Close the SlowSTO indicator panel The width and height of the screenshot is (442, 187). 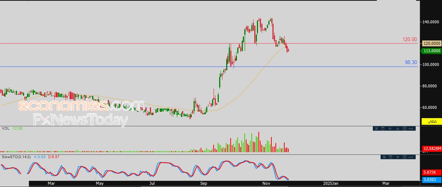[x=384, y=157]
